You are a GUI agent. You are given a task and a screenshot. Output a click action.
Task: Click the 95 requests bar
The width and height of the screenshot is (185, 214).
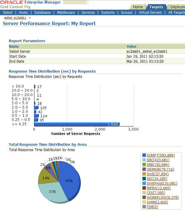tap(36, 120)
